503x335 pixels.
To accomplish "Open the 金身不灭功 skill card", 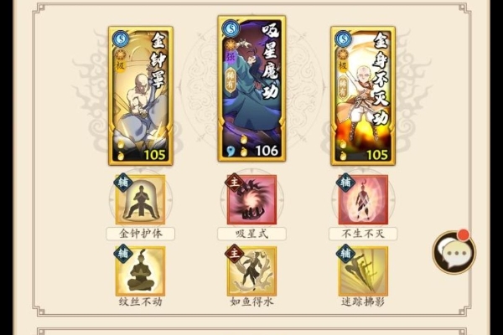I will pyautogui.click(x=363, y=96).
